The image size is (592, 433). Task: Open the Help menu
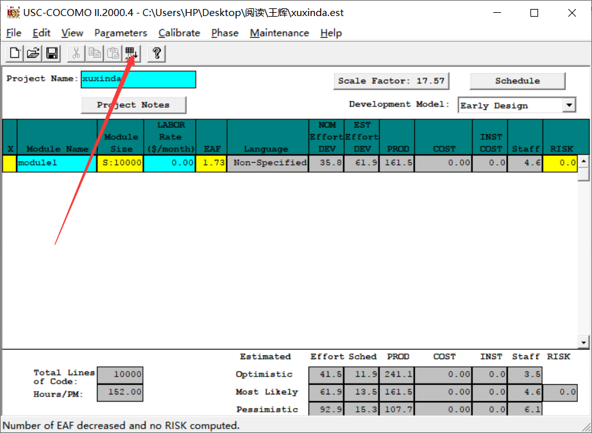coord(331,33)
